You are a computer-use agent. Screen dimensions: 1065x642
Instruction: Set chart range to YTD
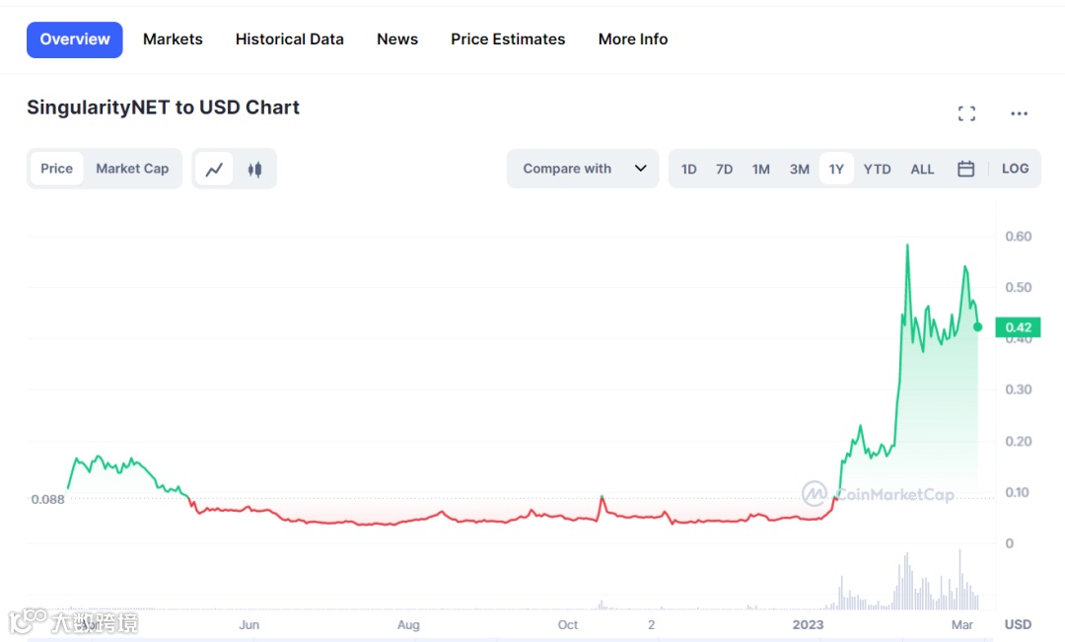point(877,170)
